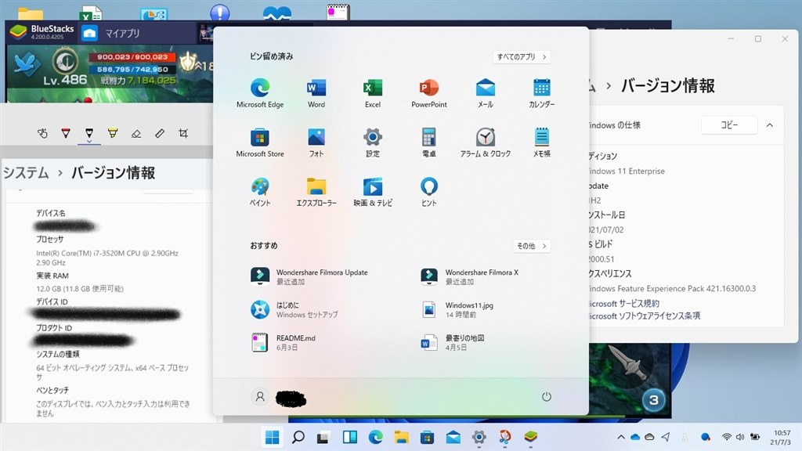Image resolution: width=802 pixels, height=451 pixels.
Task: Open Microsoft Store pinned app
Action: pyautogui.click(x=260, y=143)
